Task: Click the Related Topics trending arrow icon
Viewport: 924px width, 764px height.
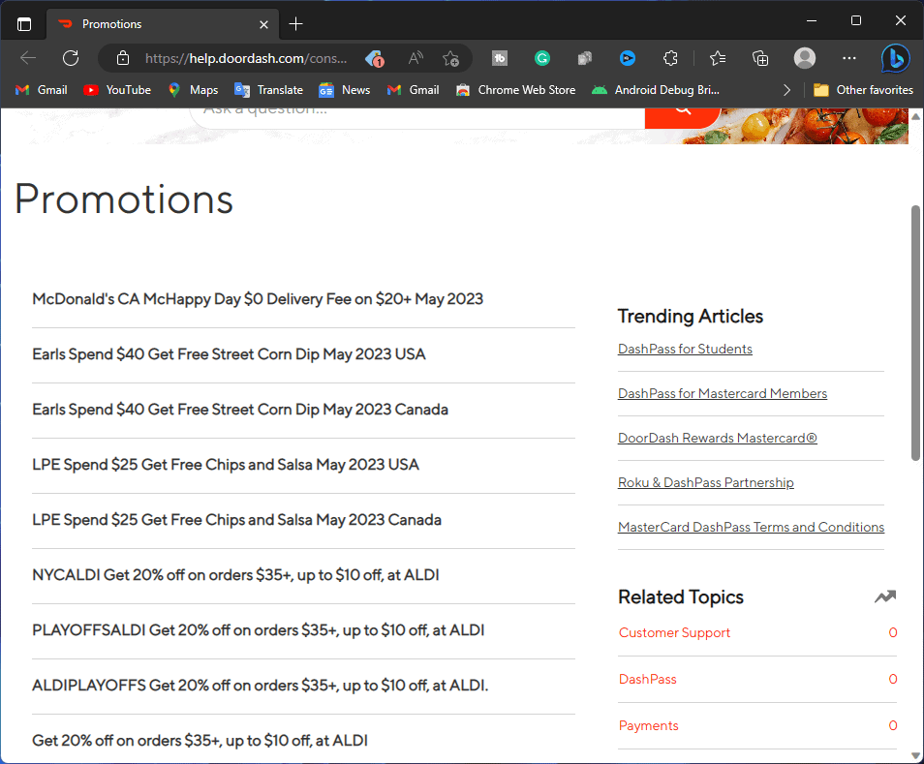Action: coord(885,596)
